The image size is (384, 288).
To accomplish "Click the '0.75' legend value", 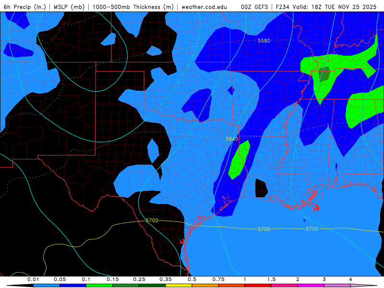I will pos(218,279).
